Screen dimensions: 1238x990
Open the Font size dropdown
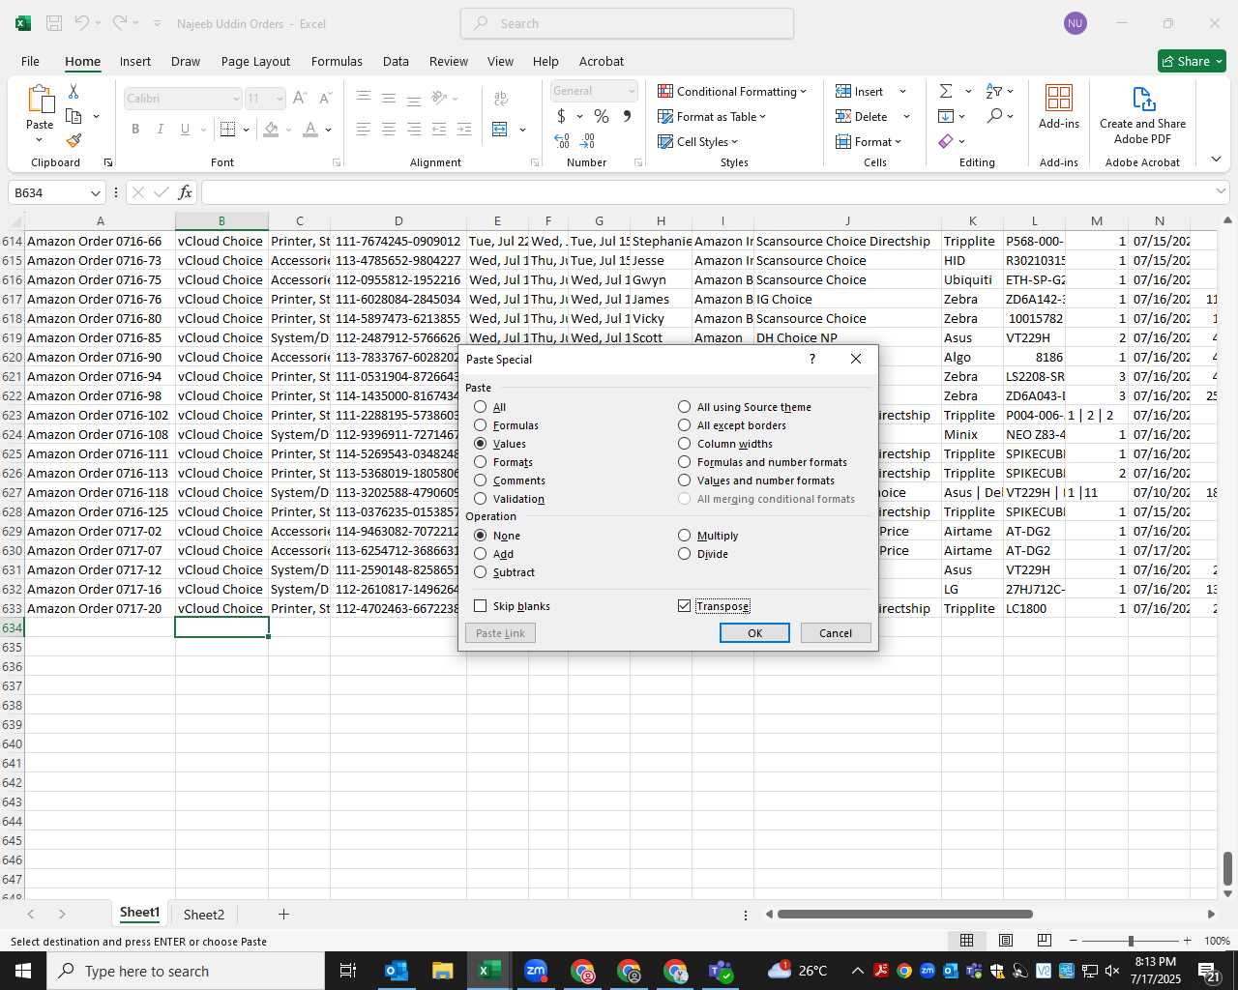(280, 99)
